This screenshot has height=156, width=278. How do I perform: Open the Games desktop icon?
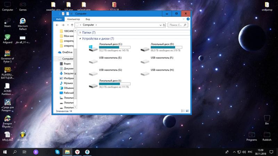(x=23, y=7)
